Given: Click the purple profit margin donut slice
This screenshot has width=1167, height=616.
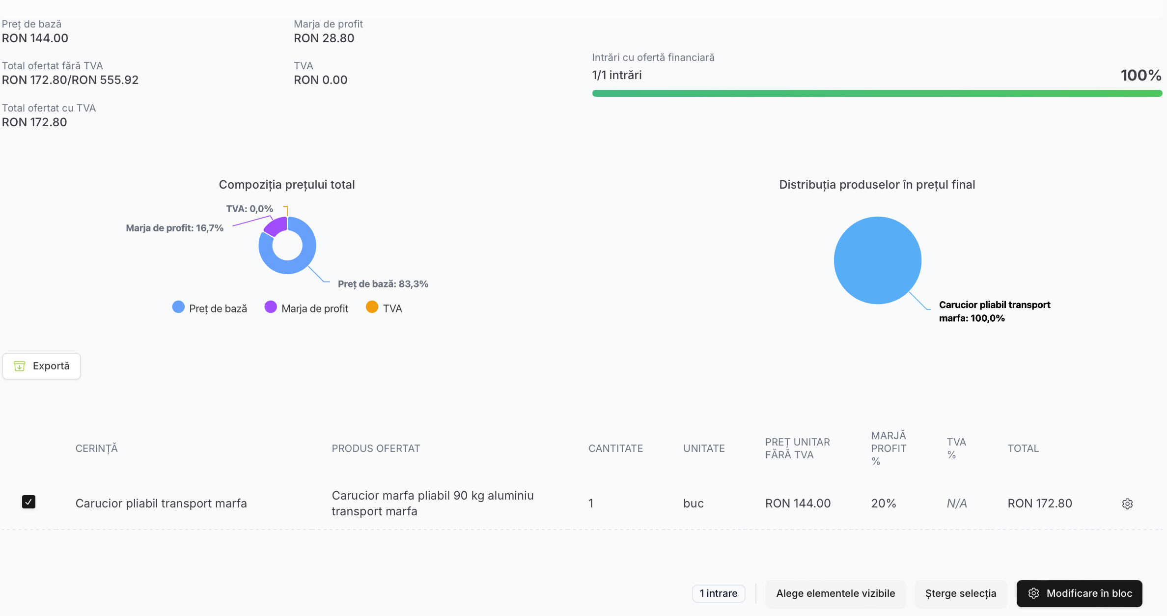Looking at the screenshot, I should [x=276, y=226].
